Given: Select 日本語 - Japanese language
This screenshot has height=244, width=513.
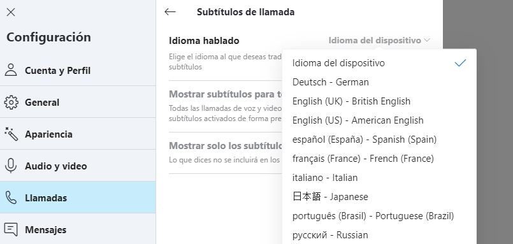Looking at the screenshot, I should [379, 197].
